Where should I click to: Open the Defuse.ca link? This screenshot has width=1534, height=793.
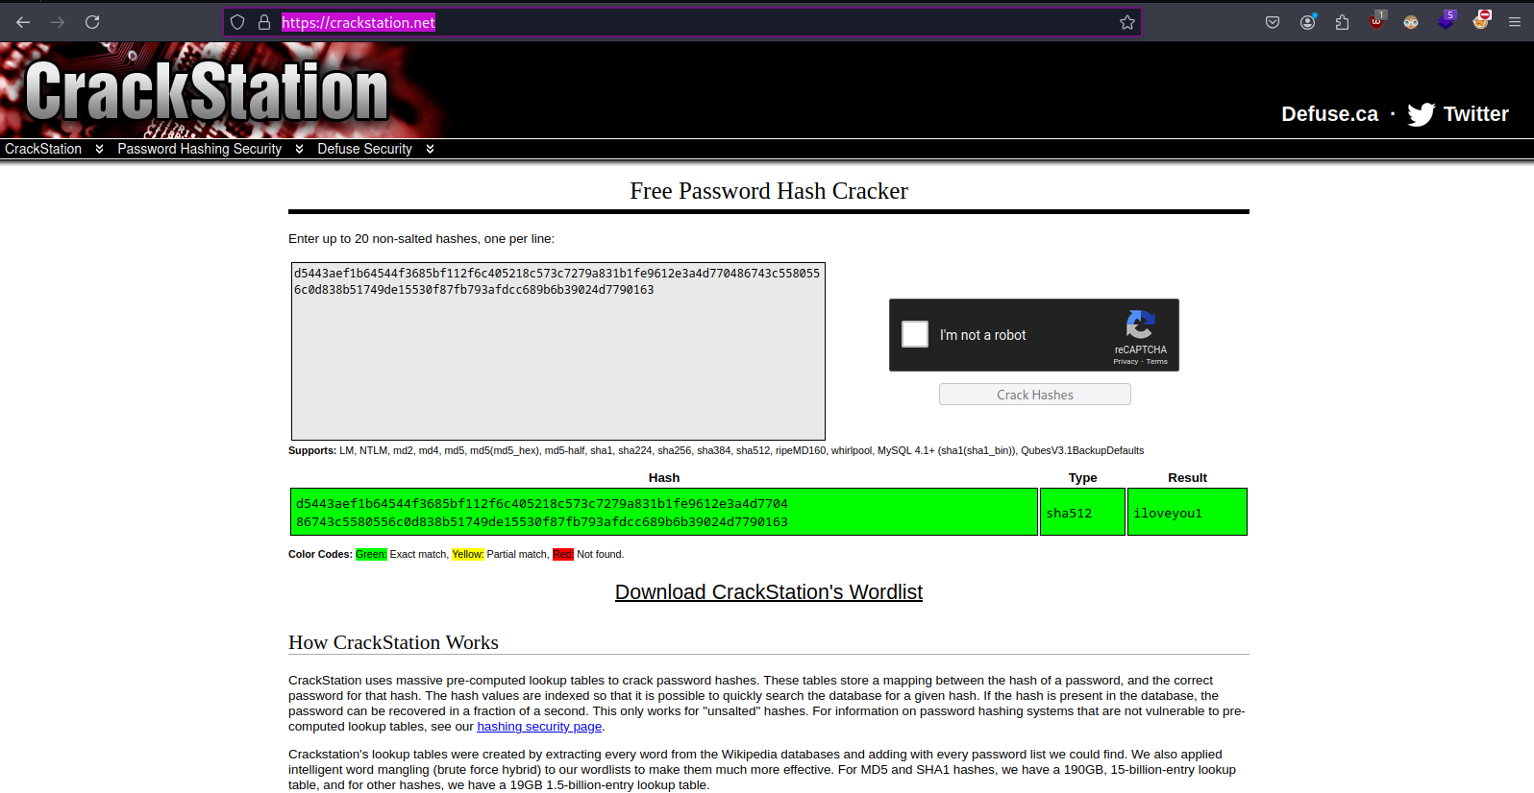[x=1329, y=114]
